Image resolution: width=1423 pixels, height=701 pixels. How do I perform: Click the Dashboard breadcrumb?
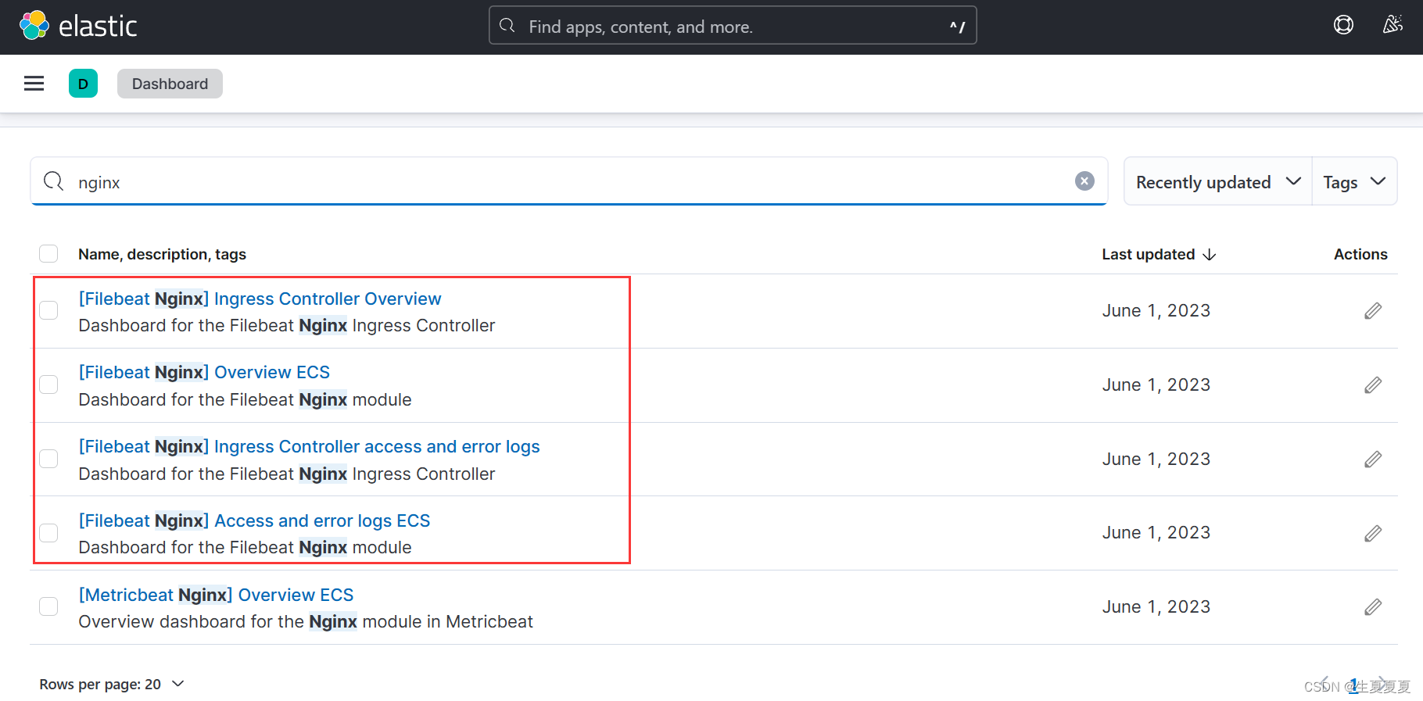(170, 84)
